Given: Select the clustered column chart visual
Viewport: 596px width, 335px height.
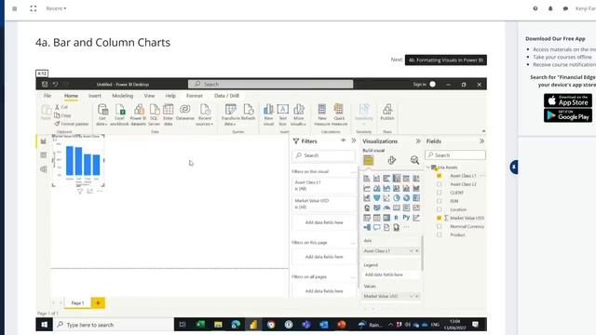Looking at the screenshot, I should pyautogui.click(x=397, y=178).
